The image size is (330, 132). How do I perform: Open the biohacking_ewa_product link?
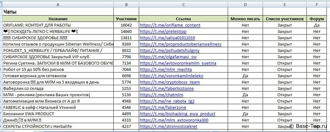pos(177,114)
